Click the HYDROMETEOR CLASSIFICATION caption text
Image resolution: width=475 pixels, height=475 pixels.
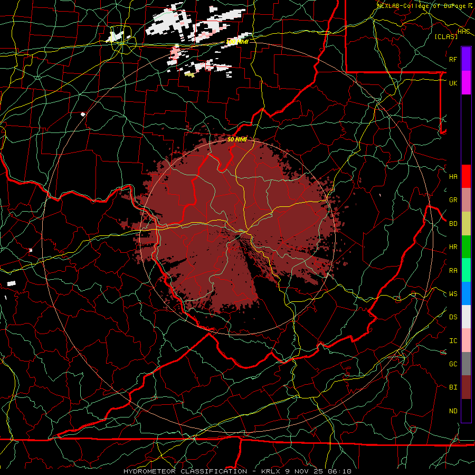185,471
